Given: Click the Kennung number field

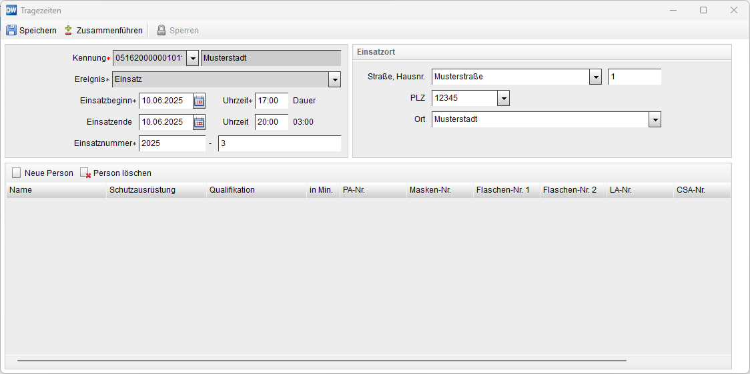Looking at the screenshot, I should click(149, 58).
